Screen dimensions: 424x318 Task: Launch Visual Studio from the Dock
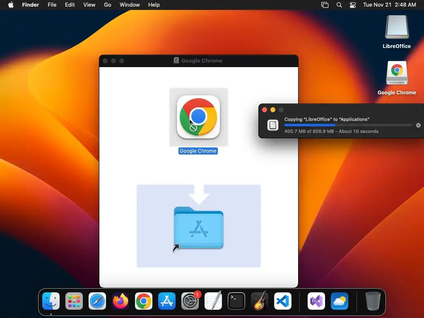click(x=316, y=301)
